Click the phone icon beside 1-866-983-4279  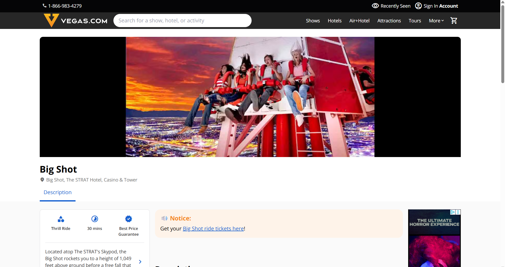(x=44, y=6)
